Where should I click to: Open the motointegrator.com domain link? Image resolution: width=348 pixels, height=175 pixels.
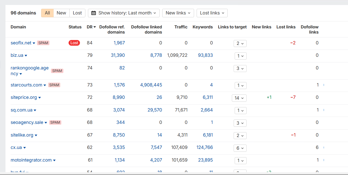[x=31, y=160]
